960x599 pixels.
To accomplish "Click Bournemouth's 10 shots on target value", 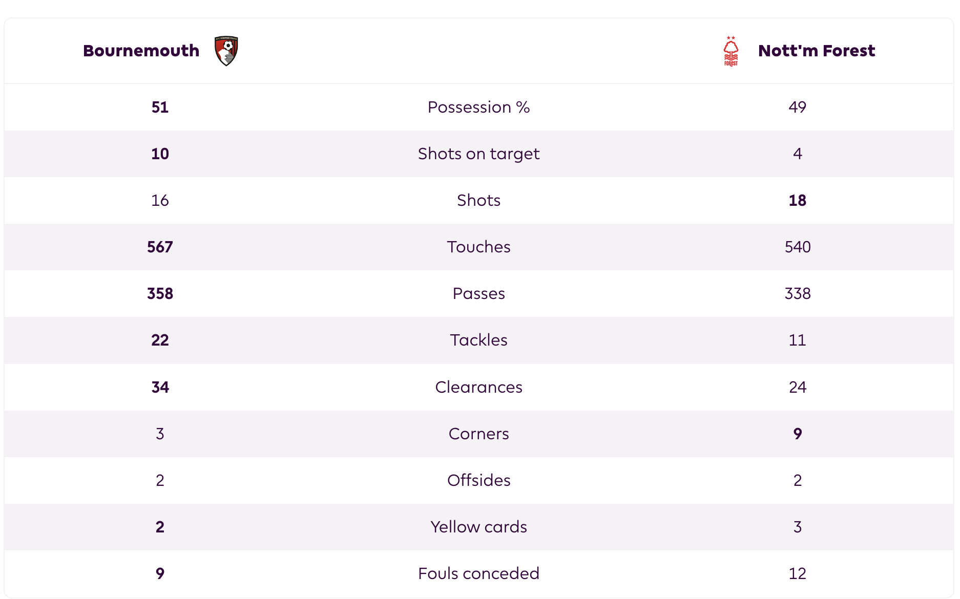I will [160, 154].
